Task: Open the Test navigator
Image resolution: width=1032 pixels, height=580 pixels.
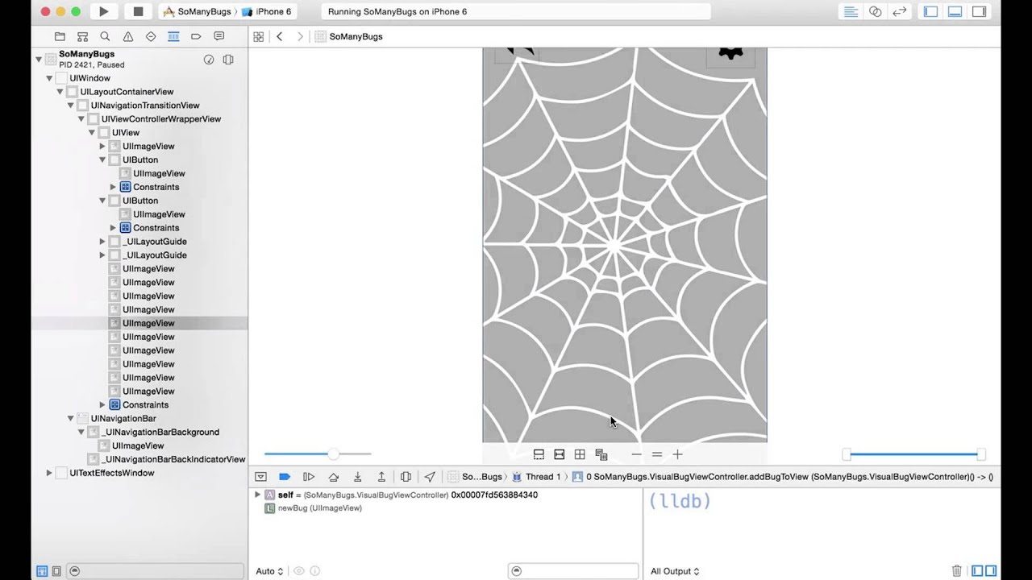Action: [x=151, y=36]
